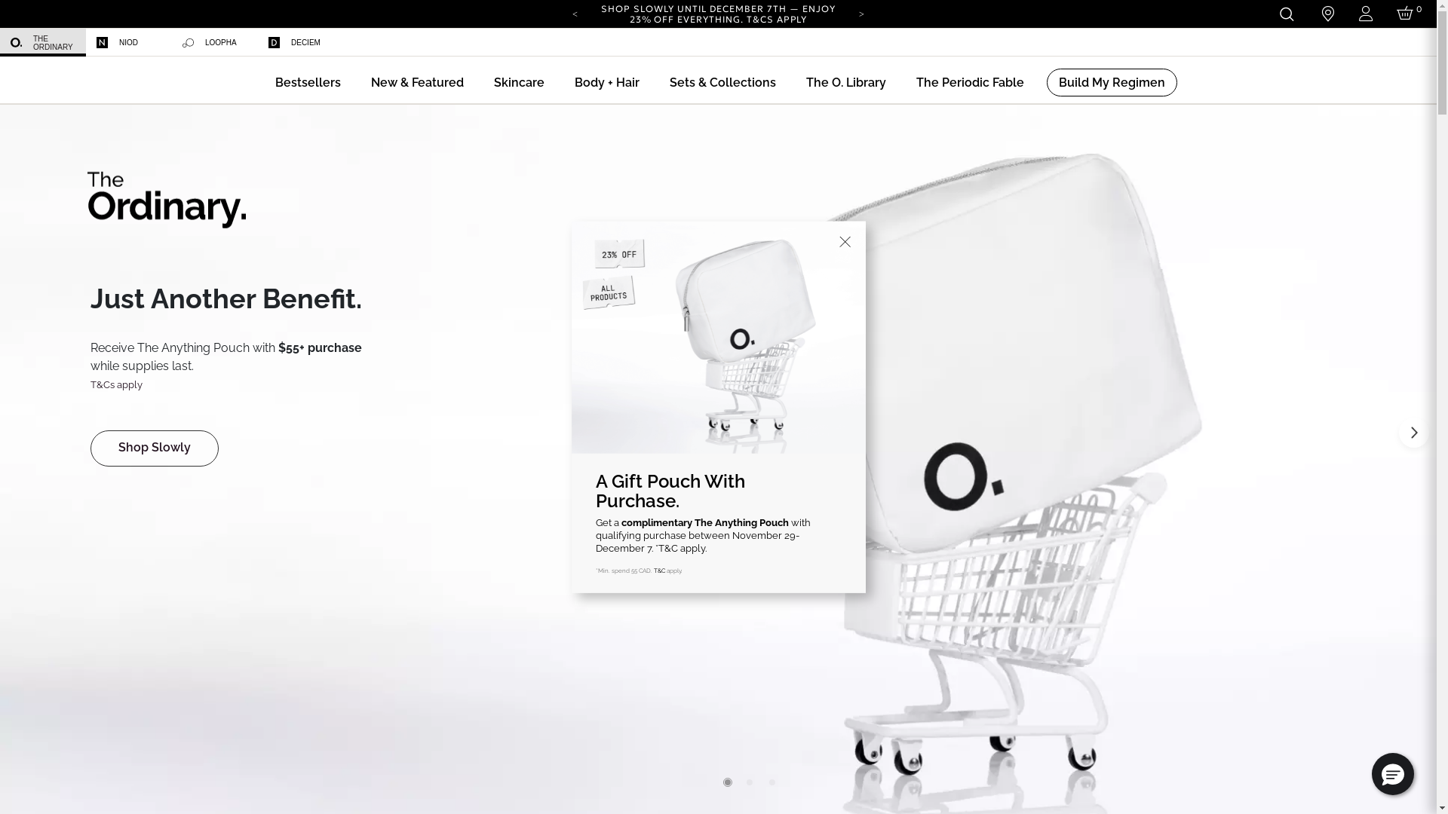Click the T&C link in popup
The image size is (1448, 814).
pyautogui.click(x=659, y=571)
